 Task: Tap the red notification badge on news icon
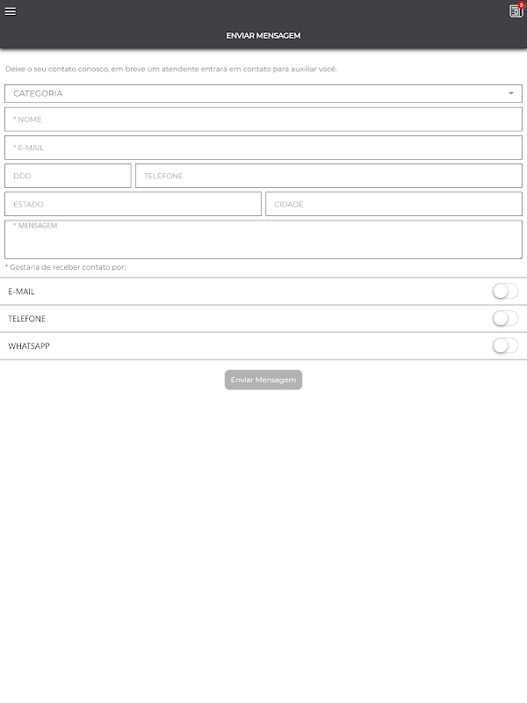(521, 5)
